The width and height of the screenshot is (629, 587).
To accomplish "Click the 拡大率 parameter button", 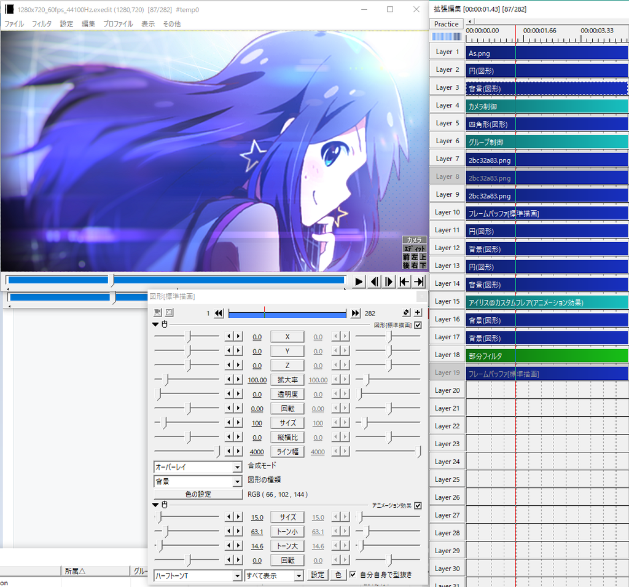I will coord(287,380).
